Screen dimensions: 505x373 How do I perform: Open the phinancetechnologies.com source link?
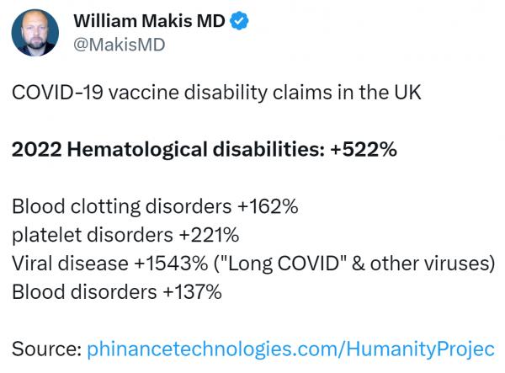click(291, 347)
